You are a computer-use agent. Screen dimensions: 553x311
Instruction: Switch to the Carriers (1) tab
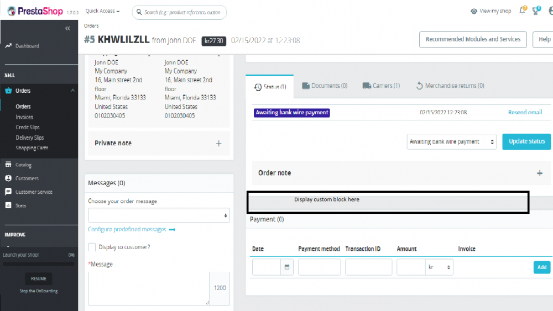[381, 86]
